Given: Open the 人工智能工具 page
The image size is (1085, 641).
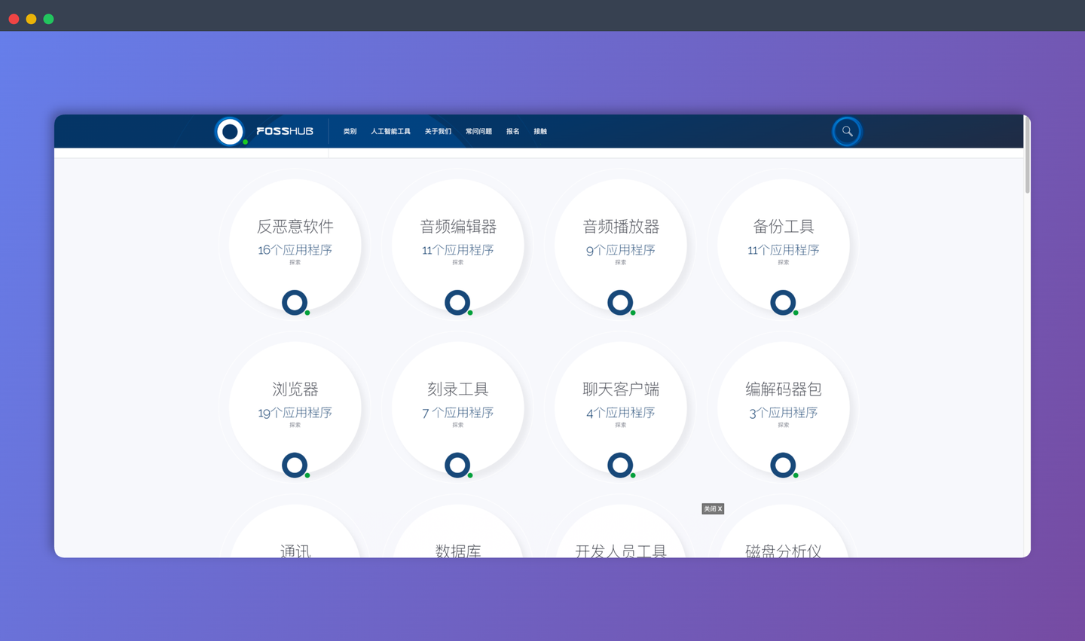Looking at the screenshot, I should 390,131.
